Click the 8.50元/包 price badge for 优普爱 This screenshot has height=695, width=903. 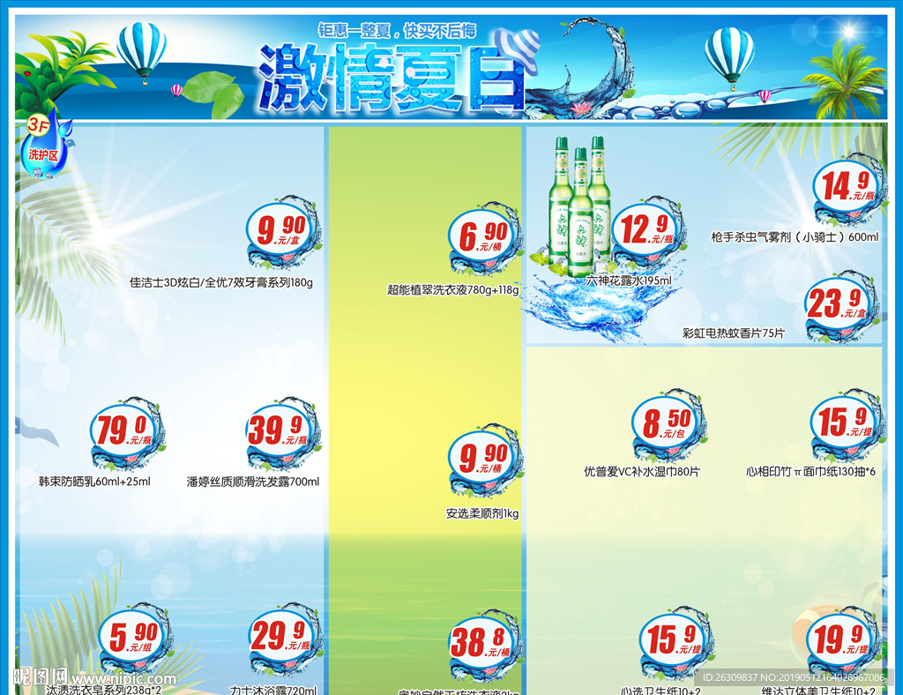click(x=668, y=425)
